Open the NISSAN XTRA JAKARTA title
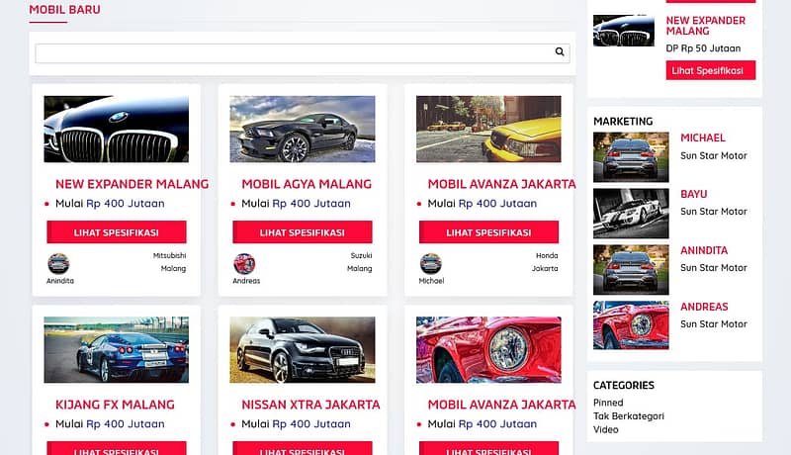791x455 pixels. click(x=310, y=405)
